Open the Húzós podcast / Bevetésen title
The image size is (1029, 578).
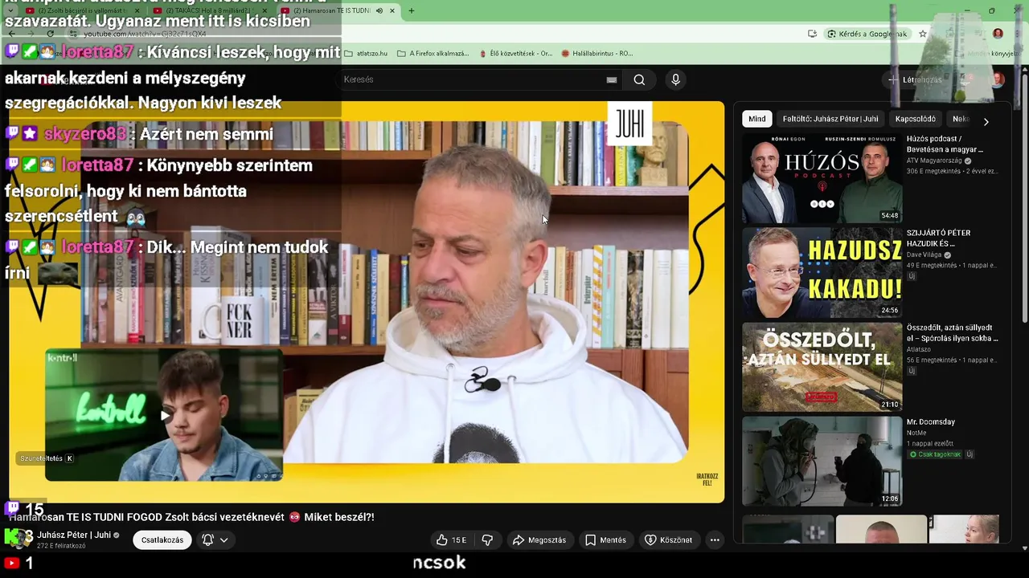(945, 144)
